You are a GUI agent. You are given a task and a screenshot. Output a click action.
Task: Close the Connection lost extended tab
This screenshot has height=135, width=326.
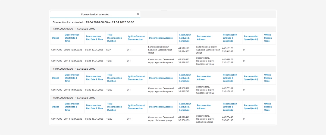coord(138,14)
